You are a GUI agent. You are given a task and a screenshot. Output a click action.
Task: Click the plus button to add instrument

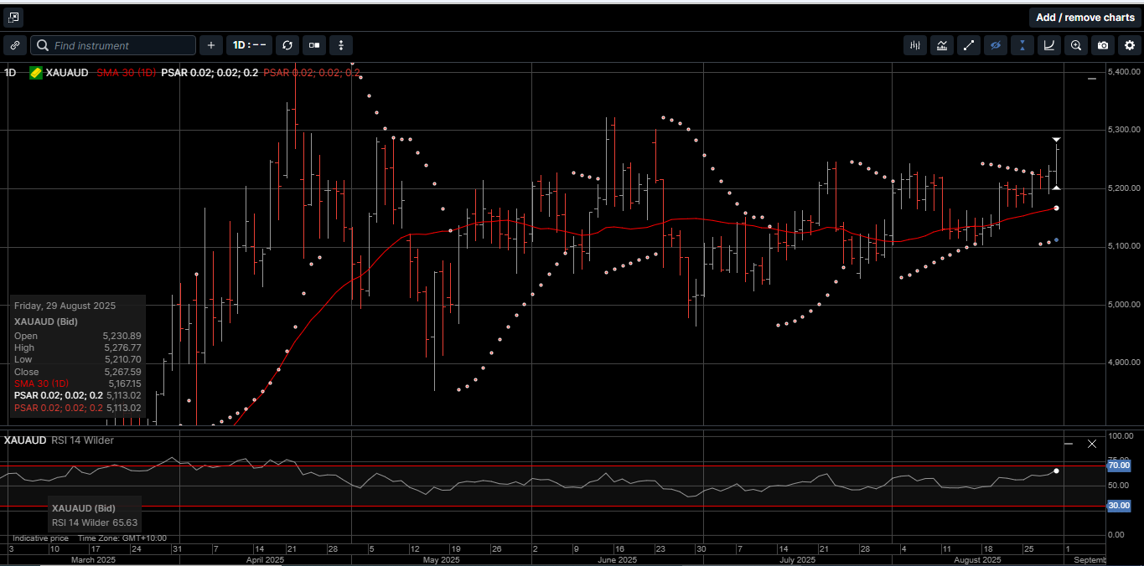(210, 45)
